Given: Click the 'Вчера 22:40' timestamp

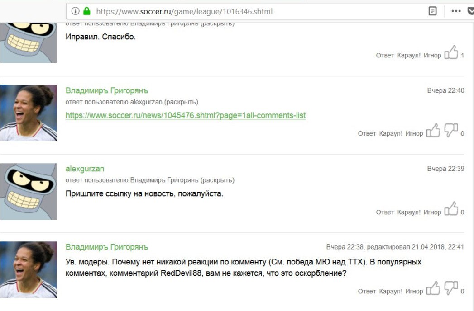Looking at the screenshot, I should (445, 90).
